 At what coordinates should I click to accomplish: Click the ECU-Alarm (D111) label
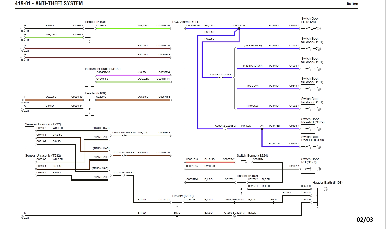[x=186, y=22]
